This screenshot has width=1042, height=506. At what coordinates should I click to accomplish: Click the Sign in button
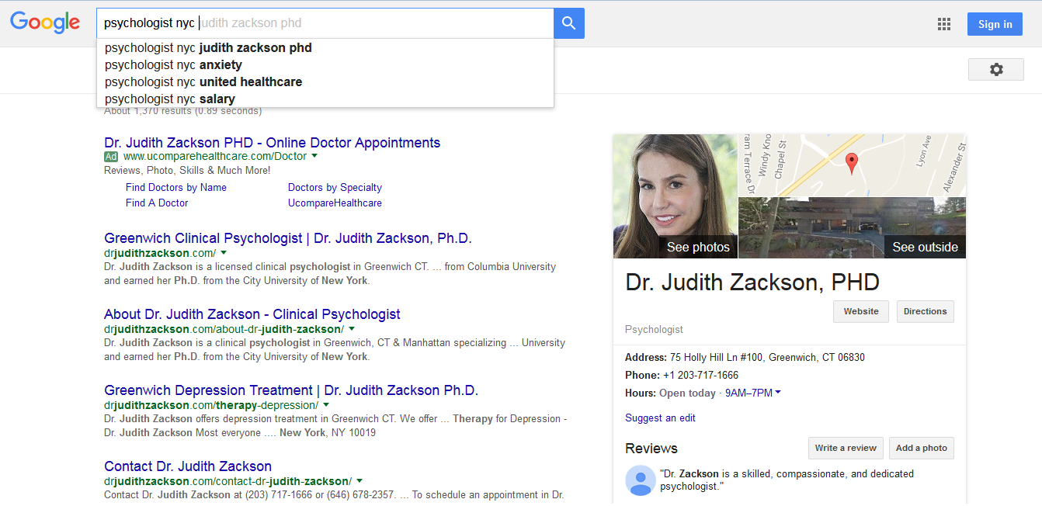995,24
